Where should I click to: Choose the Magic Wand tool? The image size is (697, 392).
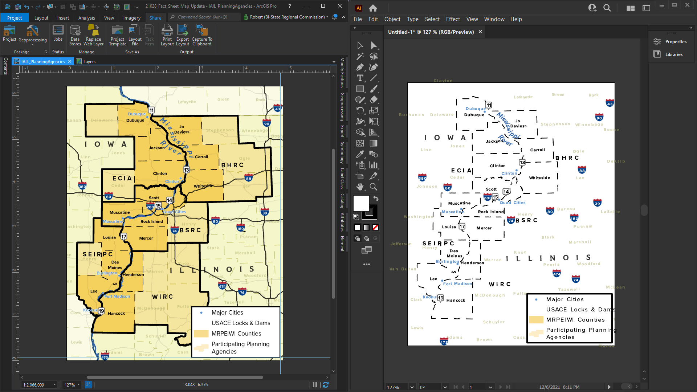click(x=360, y=56)
